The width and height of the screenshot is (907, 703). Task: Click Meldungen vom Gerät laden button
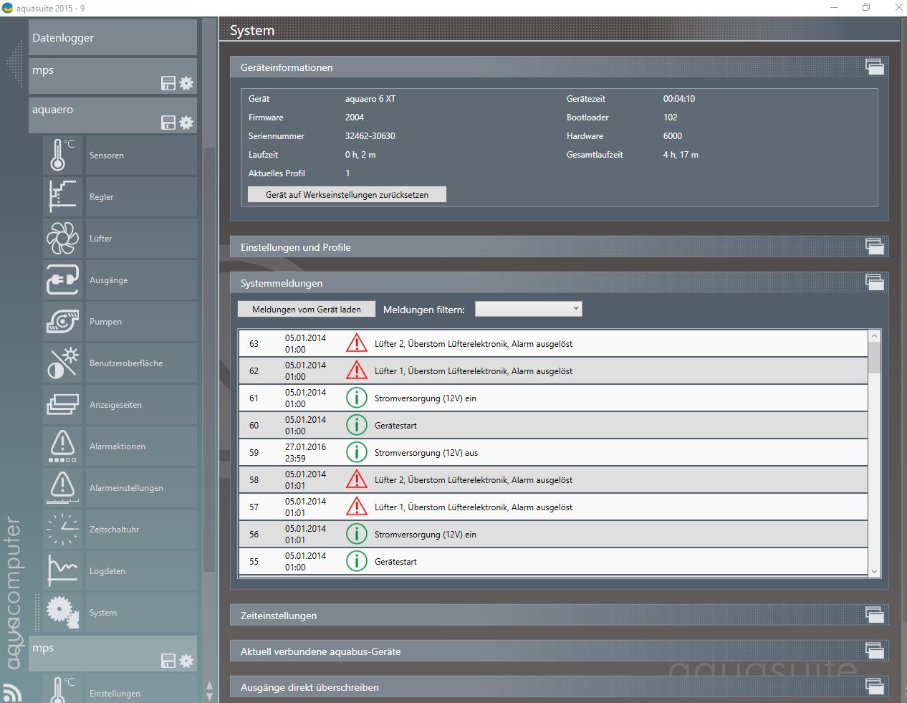coord(307,310)
